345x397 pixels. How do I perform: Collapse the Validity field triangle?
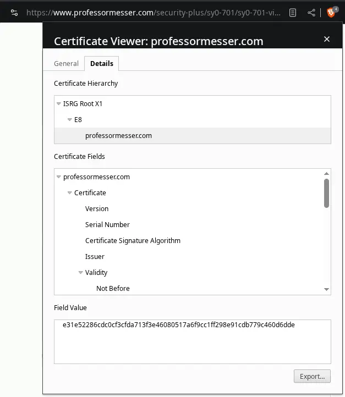point(81,273)
